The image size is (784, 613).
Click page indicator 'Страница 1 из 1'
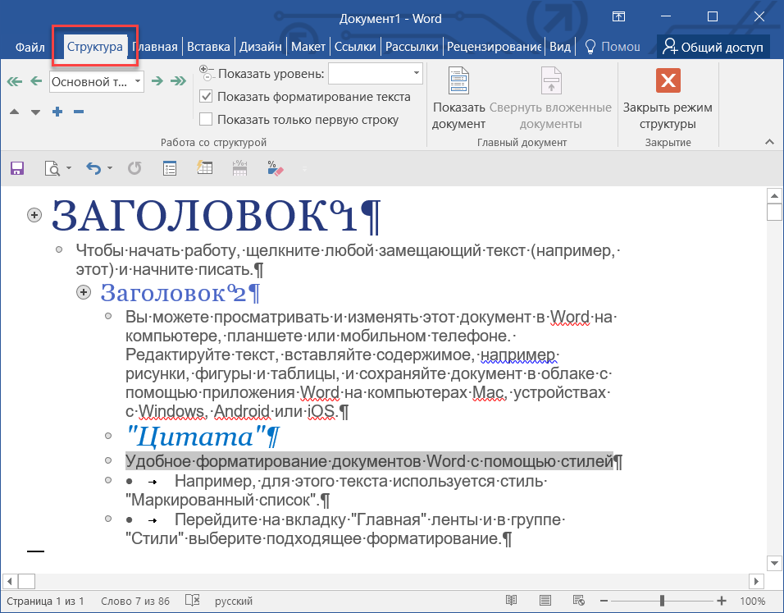(x=45, y=601)
